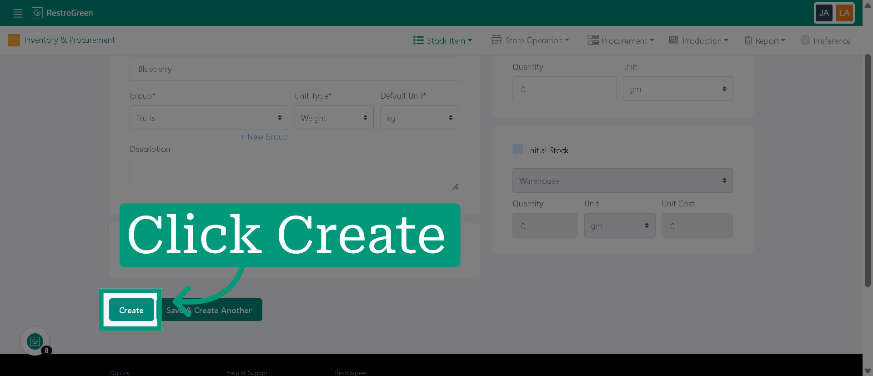Image resolution: width=873 pixels, height=376 pixels.
Task: Click the RestroGreen leaf logo icon
Action: [37, 13]
